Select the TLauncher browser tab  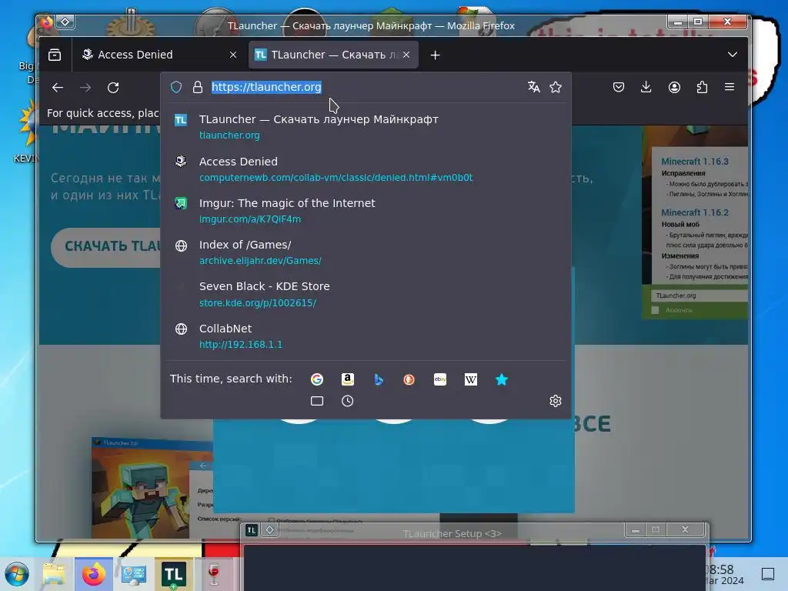click(x=334, y=55)
